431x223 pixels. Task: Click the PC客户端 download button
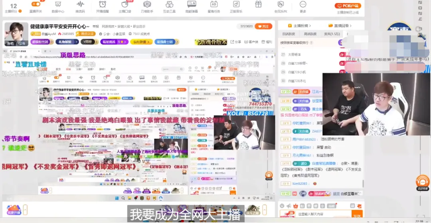(348, 6)
